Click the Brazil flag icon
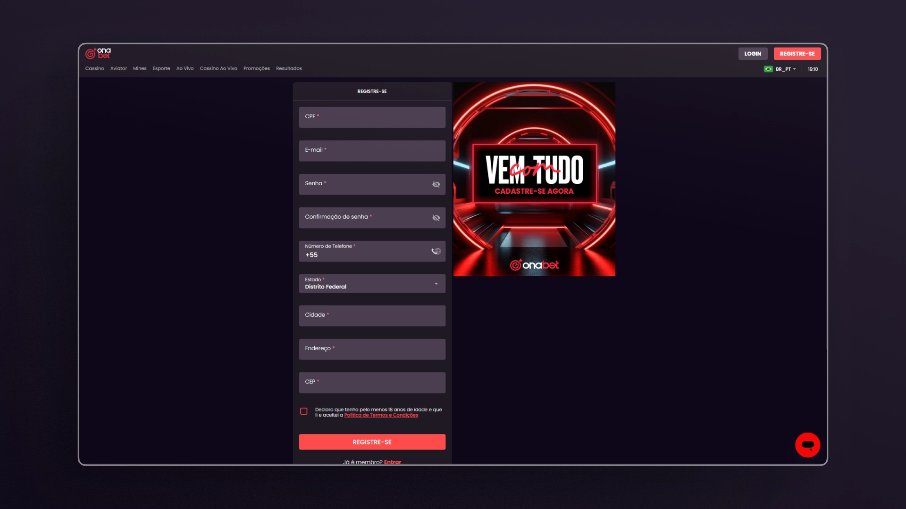This screenshot has height=509, width=906. pos(768,69)
